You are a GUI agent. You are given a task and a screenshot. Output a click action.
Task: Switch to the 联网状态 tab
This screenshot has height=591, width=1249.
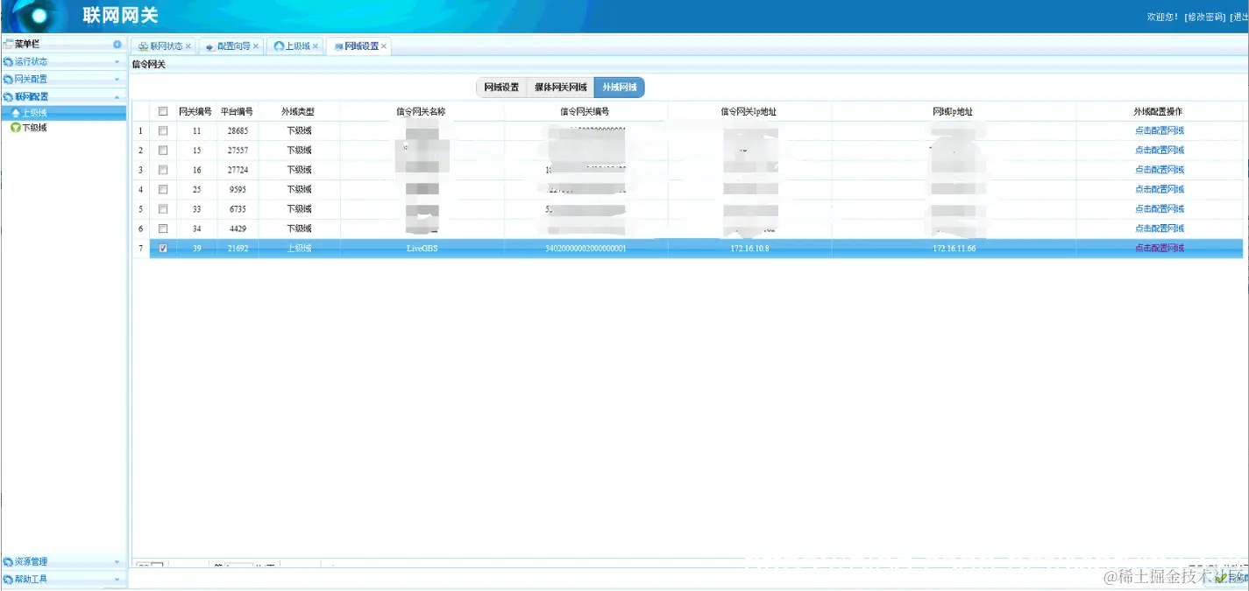(x=166, y=46)
